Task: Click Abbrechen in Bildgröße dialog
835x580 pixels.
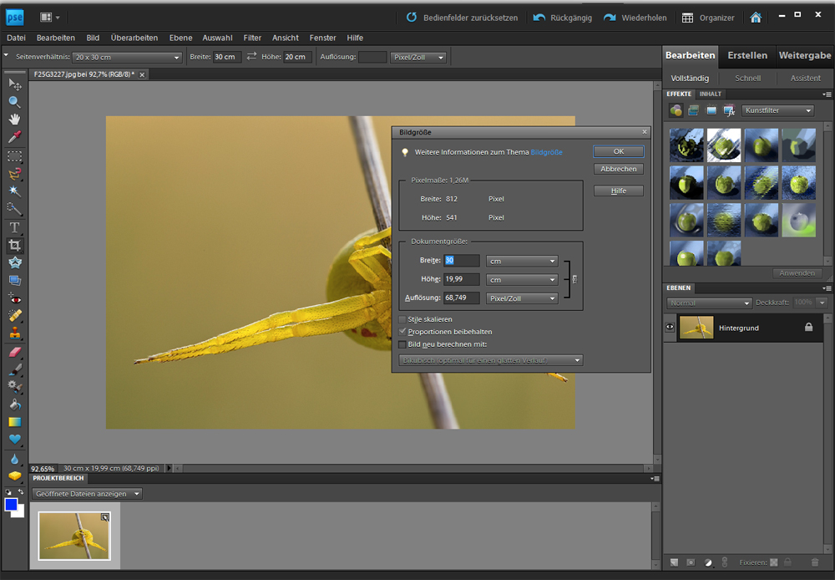Action: (618, 169)
